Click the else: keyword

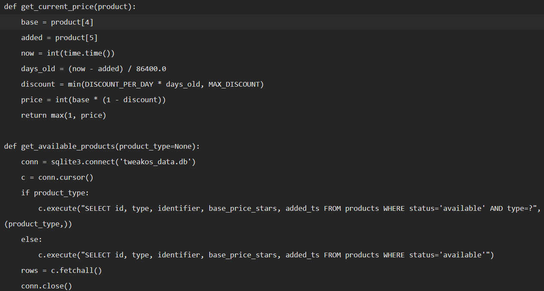31,239
